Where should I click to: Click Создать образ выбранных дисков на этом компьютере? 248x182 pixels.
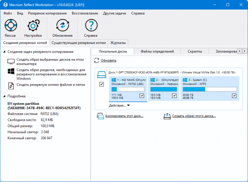pyautogui.click(x=50, y=61)
